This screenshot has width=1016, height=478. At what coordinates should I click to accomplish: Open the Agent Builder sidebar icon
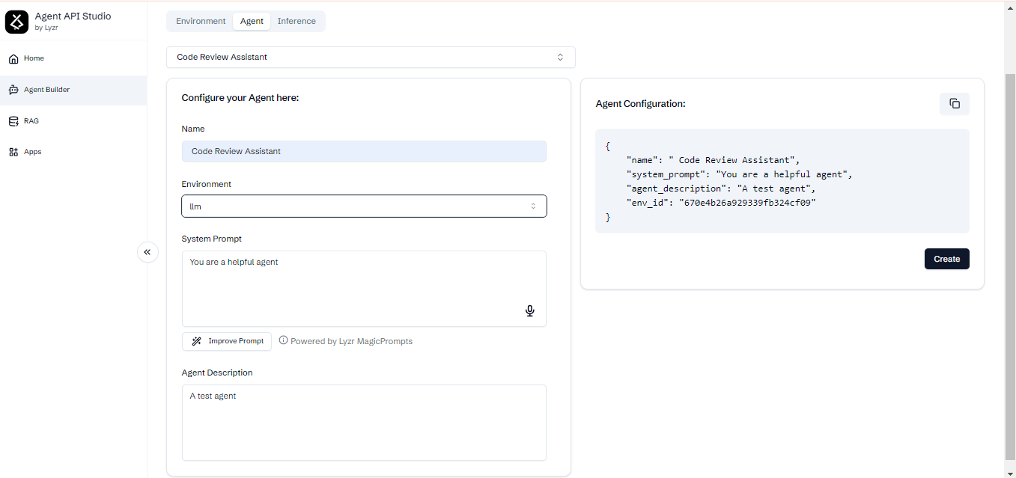[x=13, y=89]
